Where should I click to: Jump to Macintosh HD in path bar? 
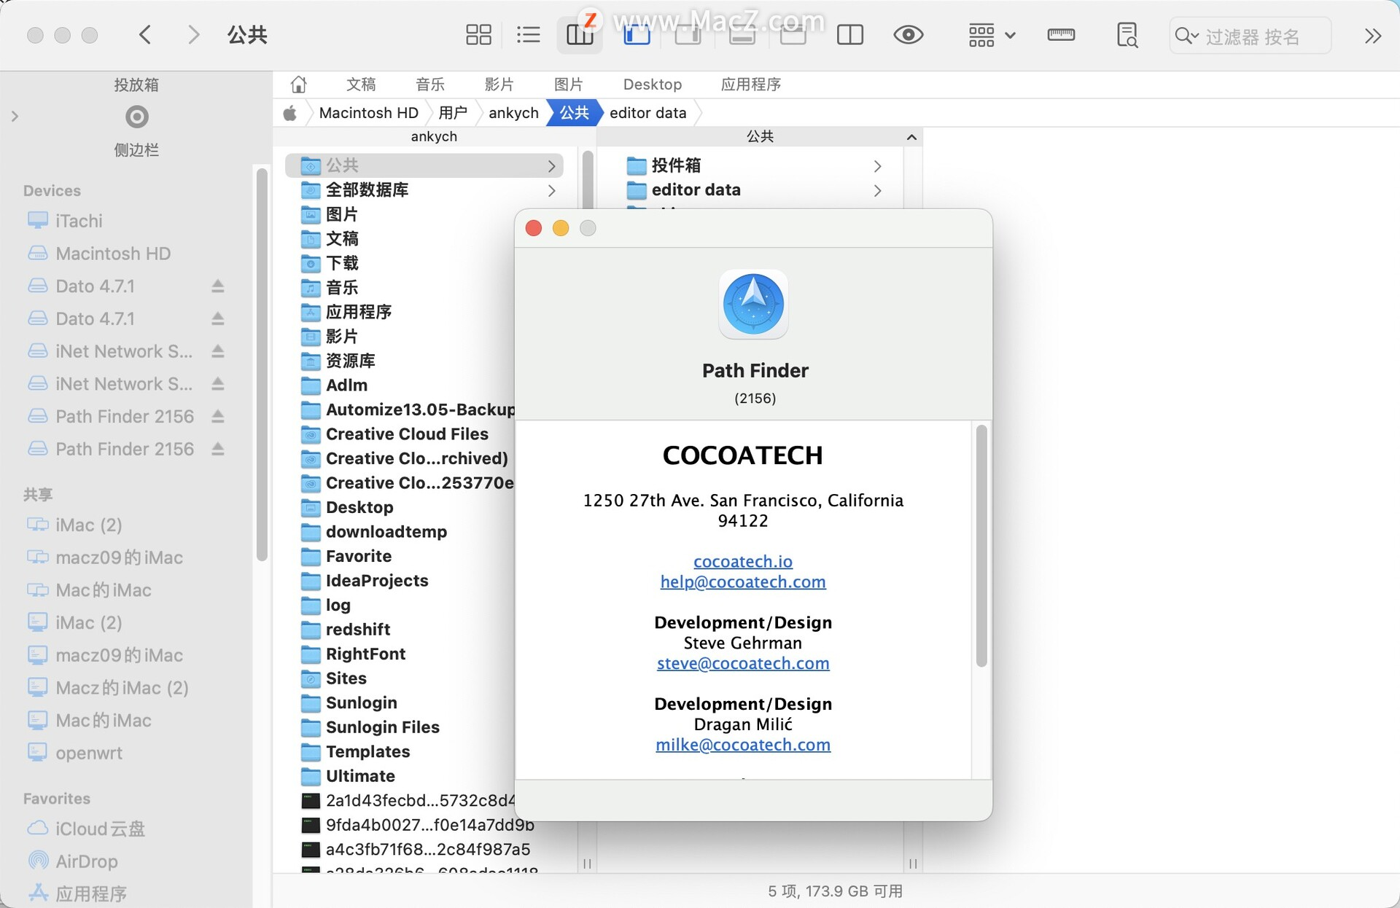(369, 113)
